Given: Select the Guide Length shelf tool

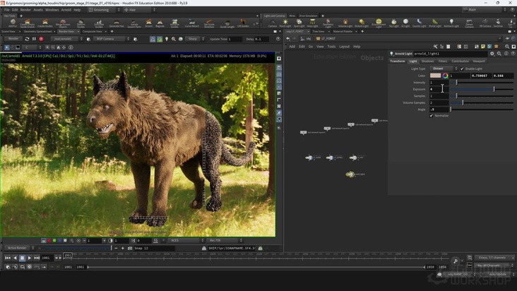Looking at the screenshot, I should (x=227, y=23).
